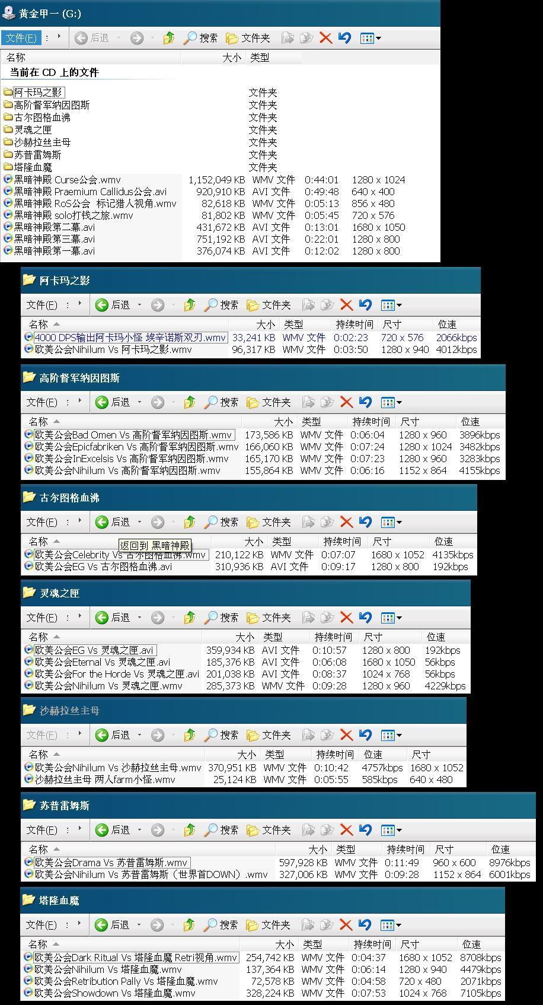The width and height of the screenshot is (543, 1005).
Task: Click the Up folder icon in 苏普雷姆斯 window
Action: pyautogui.click(x=189, y=830)
